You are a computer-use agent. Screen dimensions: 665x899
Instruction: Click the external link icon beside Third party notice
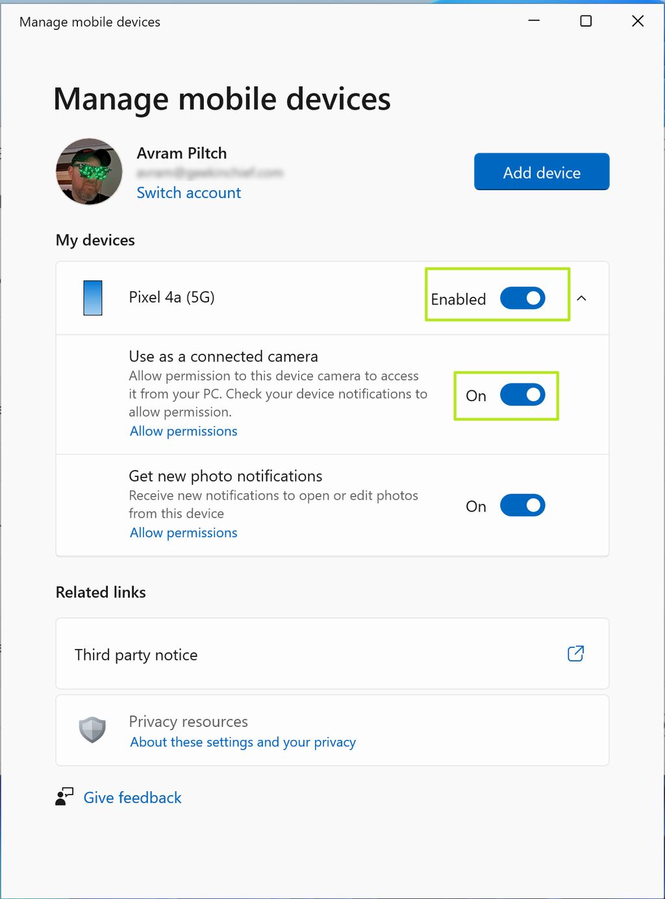pyautogui.click(x=575, y=654)
